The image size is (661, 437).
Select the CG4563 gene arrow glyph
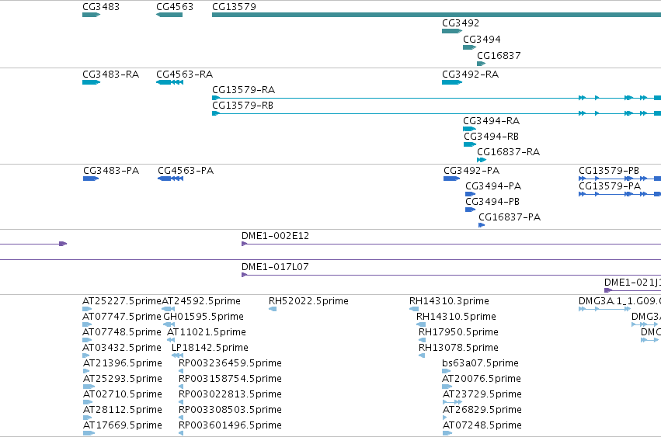point(169,15)
